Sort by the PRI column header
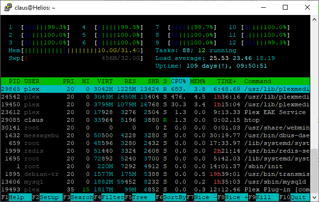319x202 pixels. pos(69,81)
